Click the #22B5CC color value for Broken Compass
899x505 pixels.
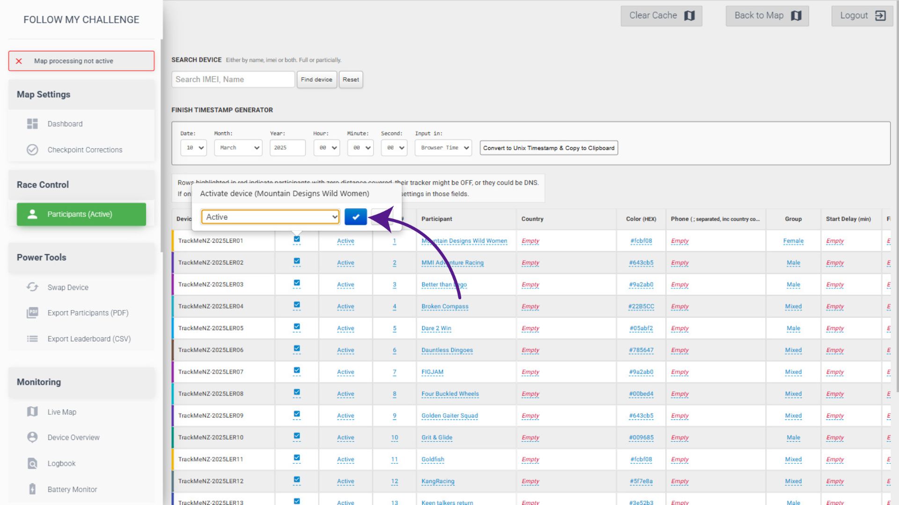pos(641,307)
